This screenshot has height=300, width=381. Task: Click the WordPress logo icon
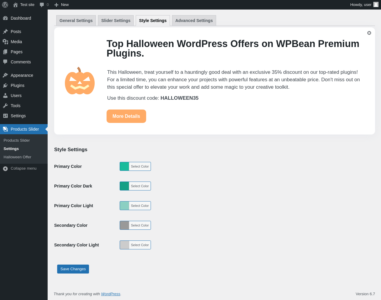tap(5, 5)
